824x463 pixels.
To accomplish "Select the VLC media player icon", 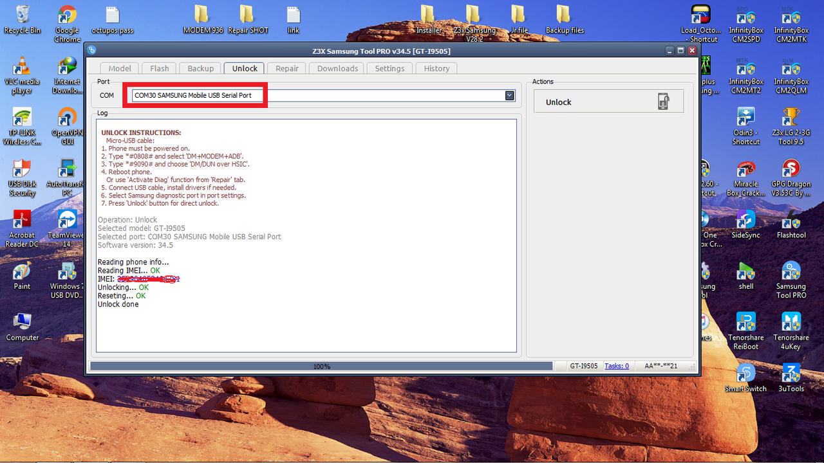I will [22, 75].
